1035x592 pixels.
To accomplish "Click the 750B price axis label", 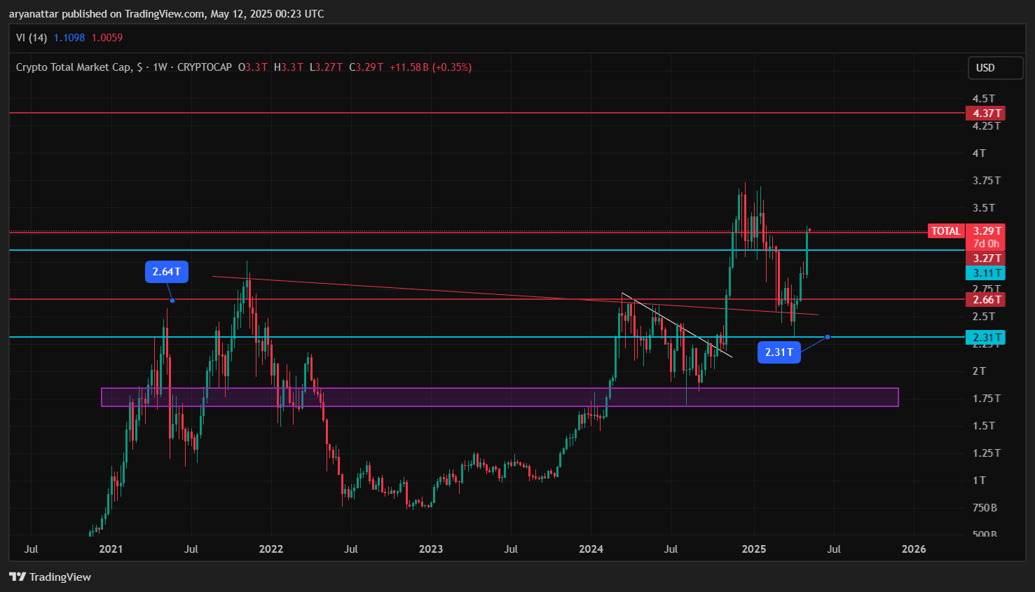I will [x=985, y=507].
